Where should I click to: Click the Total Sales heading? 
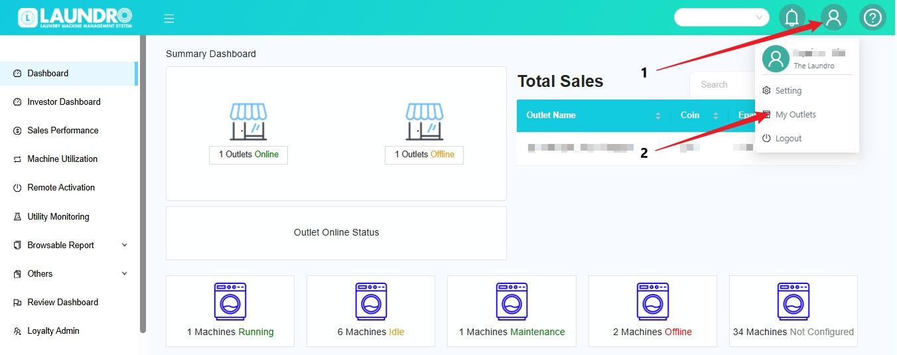click(x=561, y=82)
